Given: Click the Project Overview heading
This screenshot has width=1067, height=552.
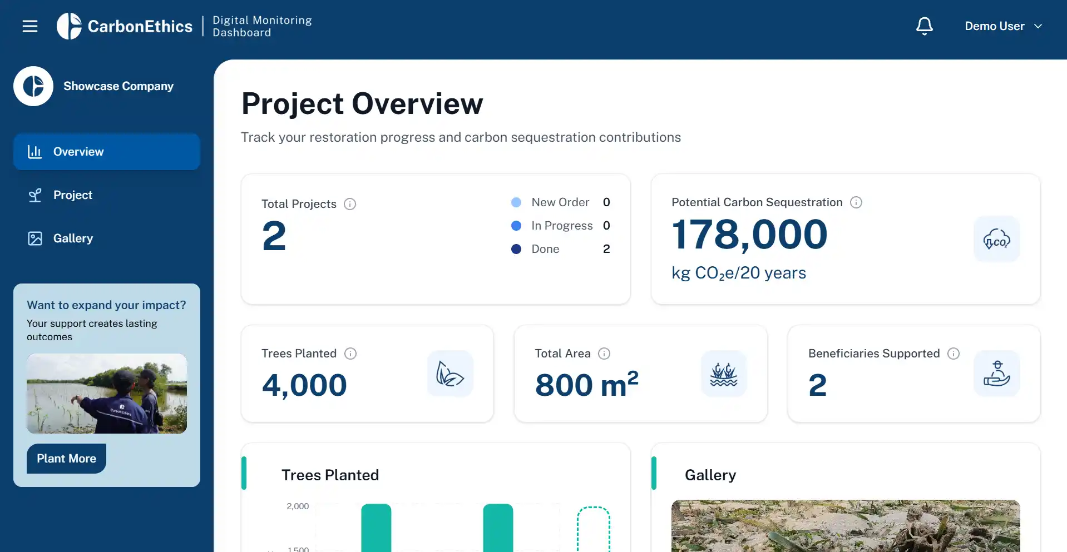Looking at the screenshot, I should tap(362, 104).
